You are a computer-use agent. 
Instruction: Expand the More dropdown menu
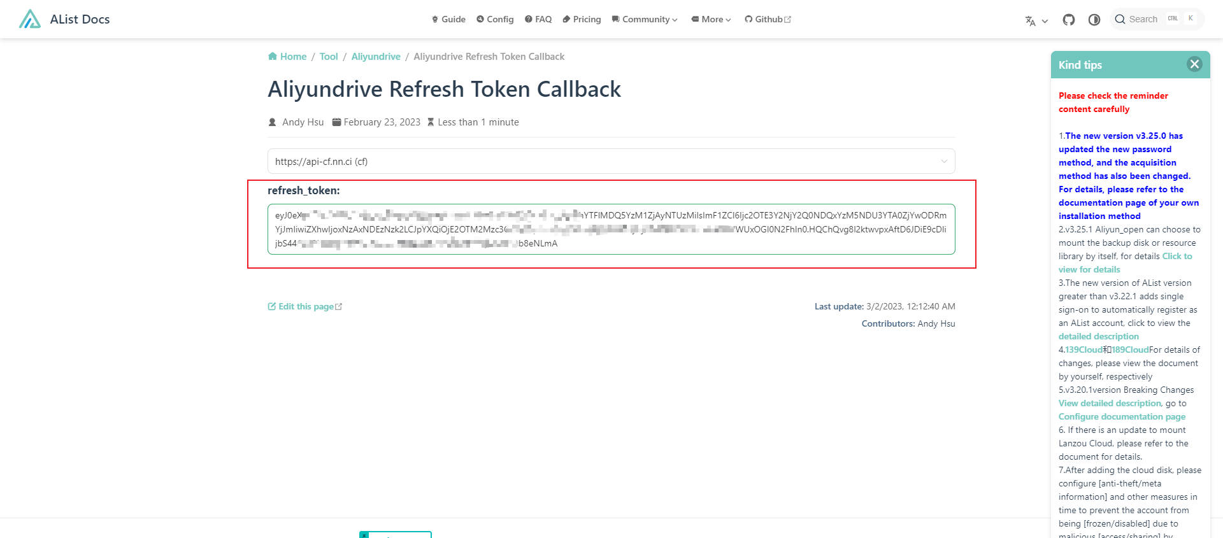tap(712, 19)
